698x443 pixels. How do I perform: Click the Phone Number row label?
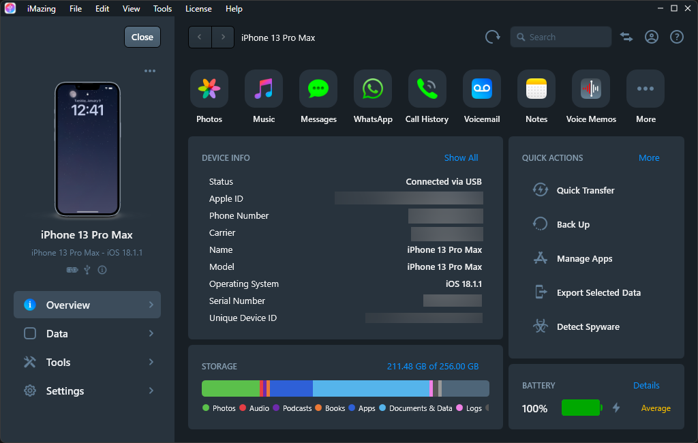point(239,215)
